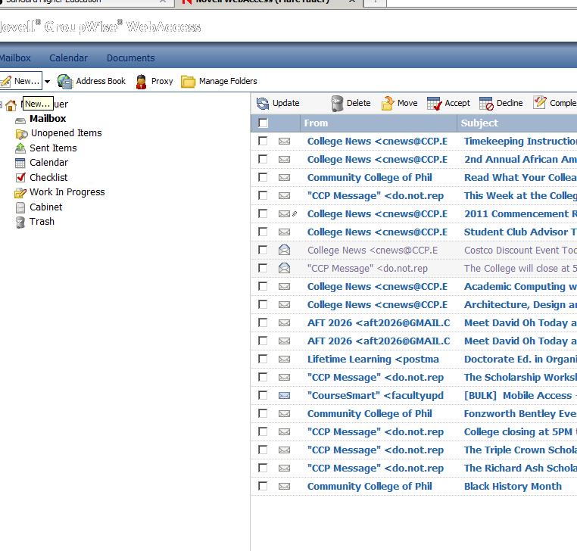577x551 pixels.
Task: Check the 2011 Commencement message checkbox
Action: click(x=263, y=213)
